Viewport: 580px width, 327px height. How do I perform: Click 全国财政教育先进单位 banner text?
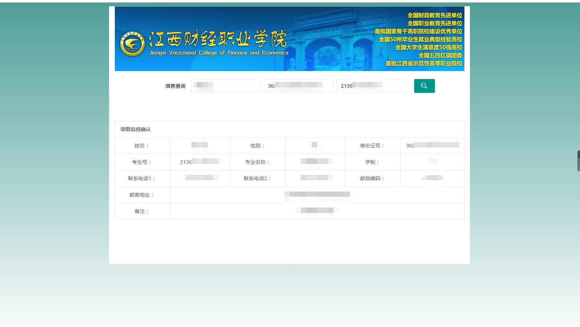(435, 15)
